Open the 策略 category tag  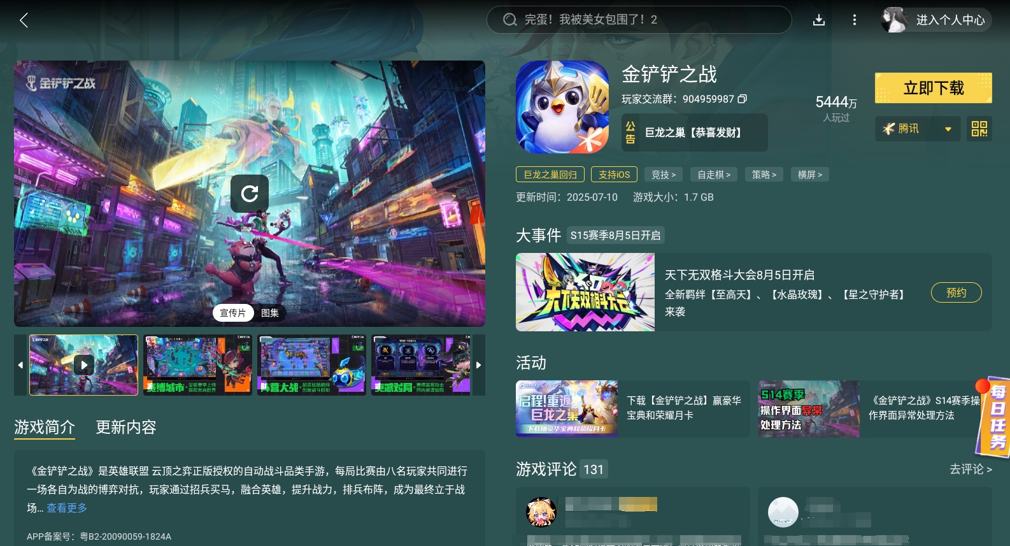point(764,175)
